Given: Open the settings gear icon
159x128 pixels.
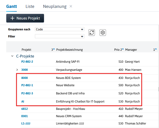Looking at the screenshot, I should tap(103, 33).
